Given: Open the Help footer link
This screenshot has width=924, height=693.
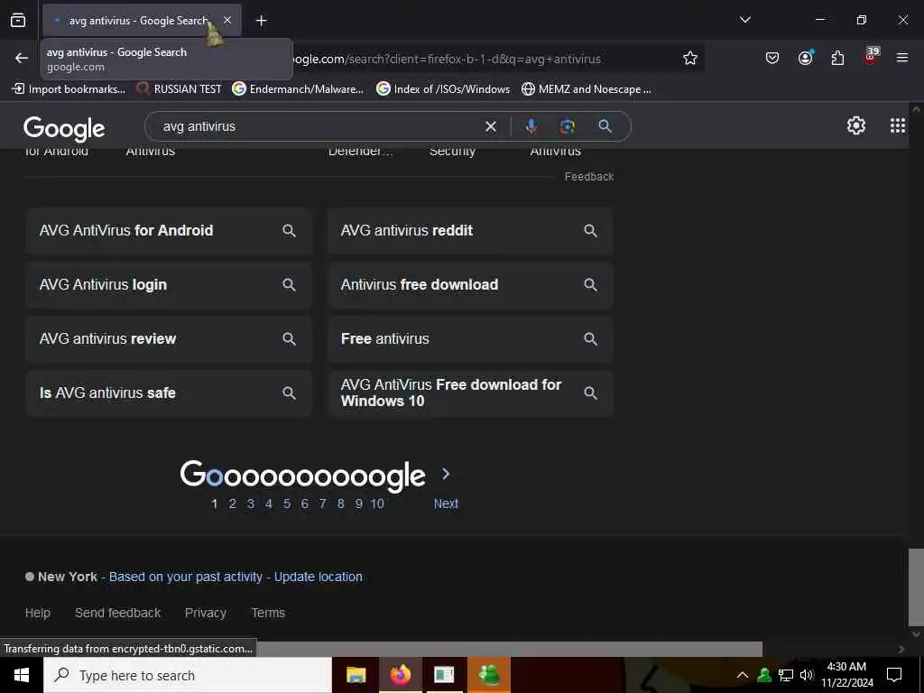Looking at the screenshot, I should (x=38, y=613).
